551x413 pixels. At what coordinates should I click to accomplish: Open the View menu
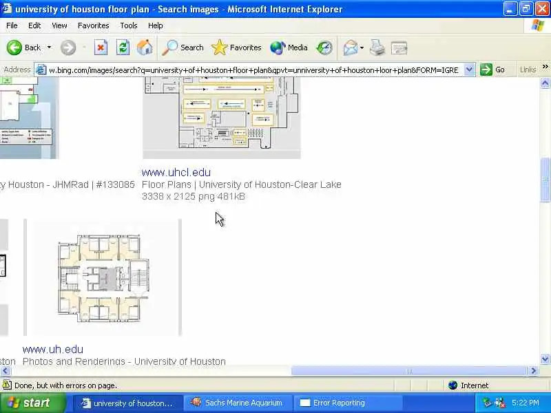point(59,25)
